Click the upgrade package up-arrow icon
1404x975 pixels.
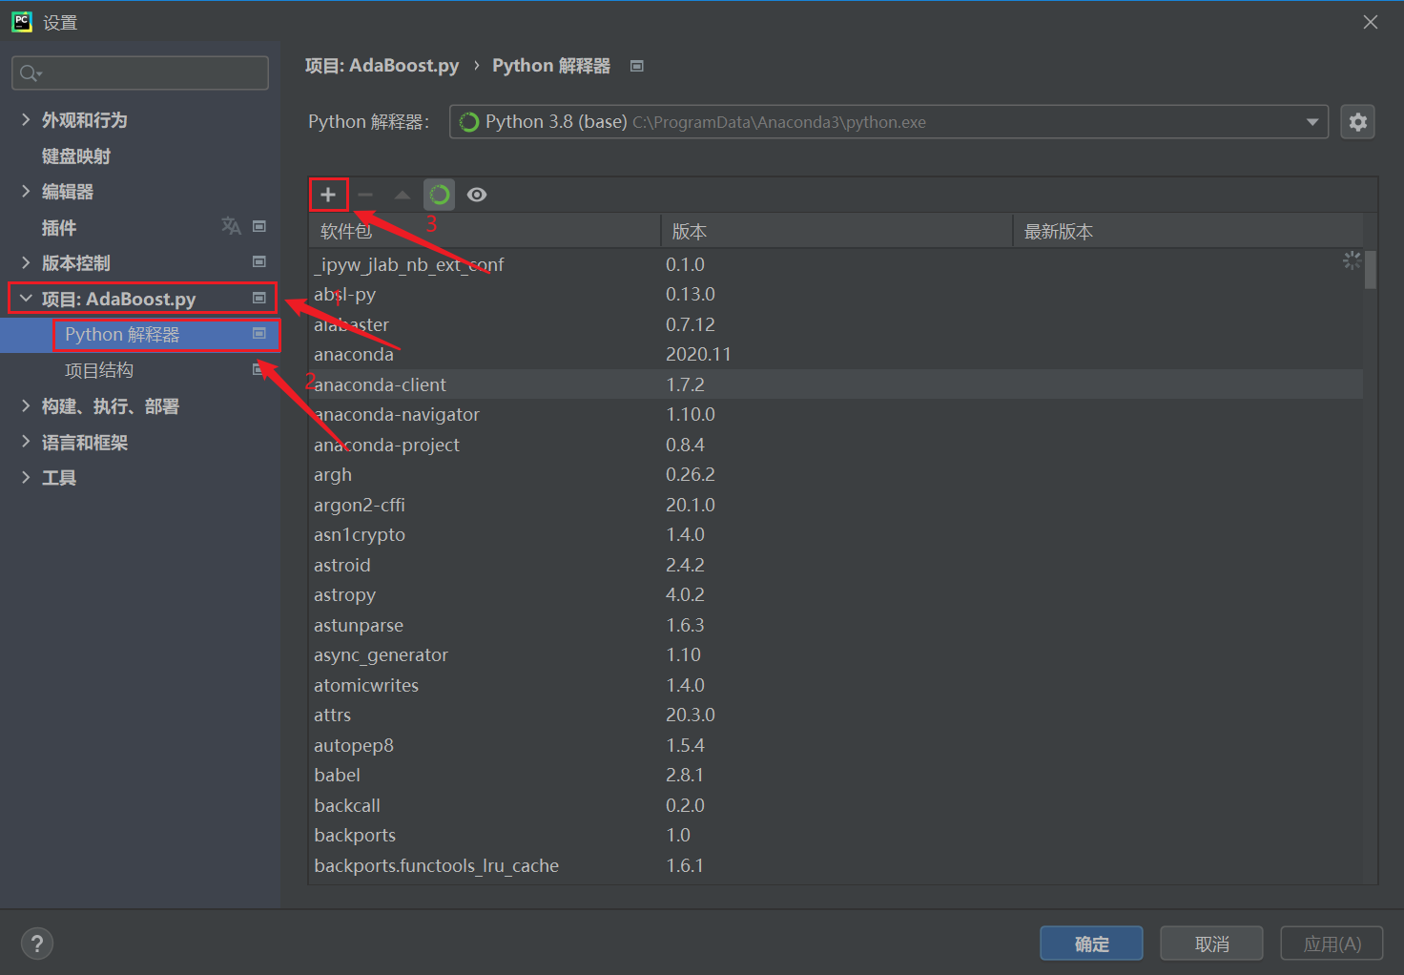[403, 195]
